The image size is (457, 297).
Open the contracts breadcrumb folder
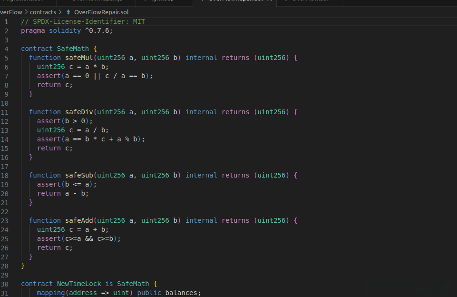43,12
